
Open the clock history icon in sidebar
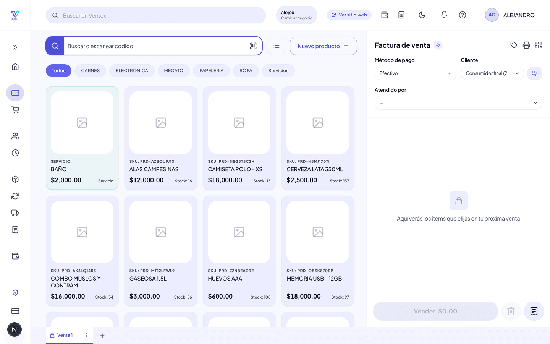tap(15, 153)
